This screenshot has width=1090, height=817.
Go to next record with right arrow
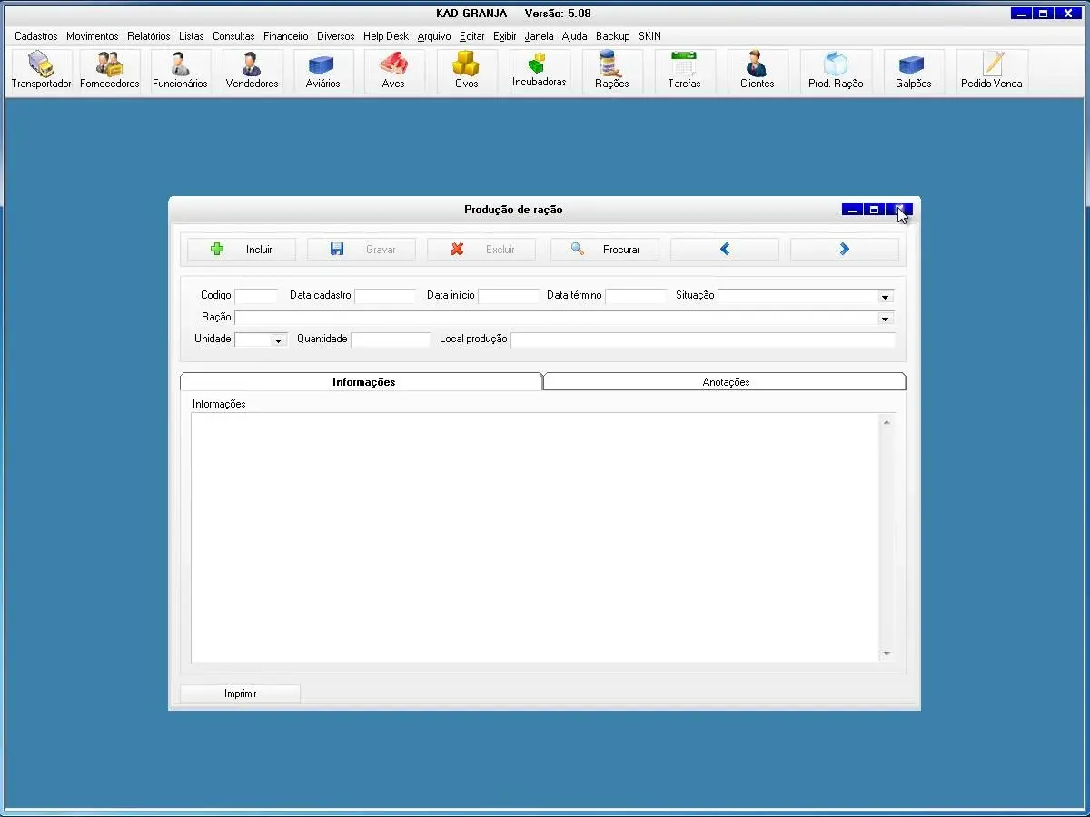pyautogui.click(x=844, y=250)
